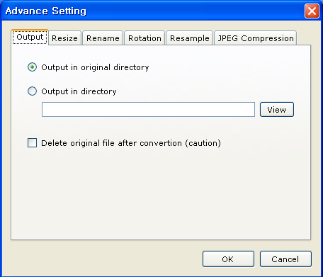This screenshot has width=323, height=277.
Task: Open the JPEG Compression tab
Action: coord(256,38)
